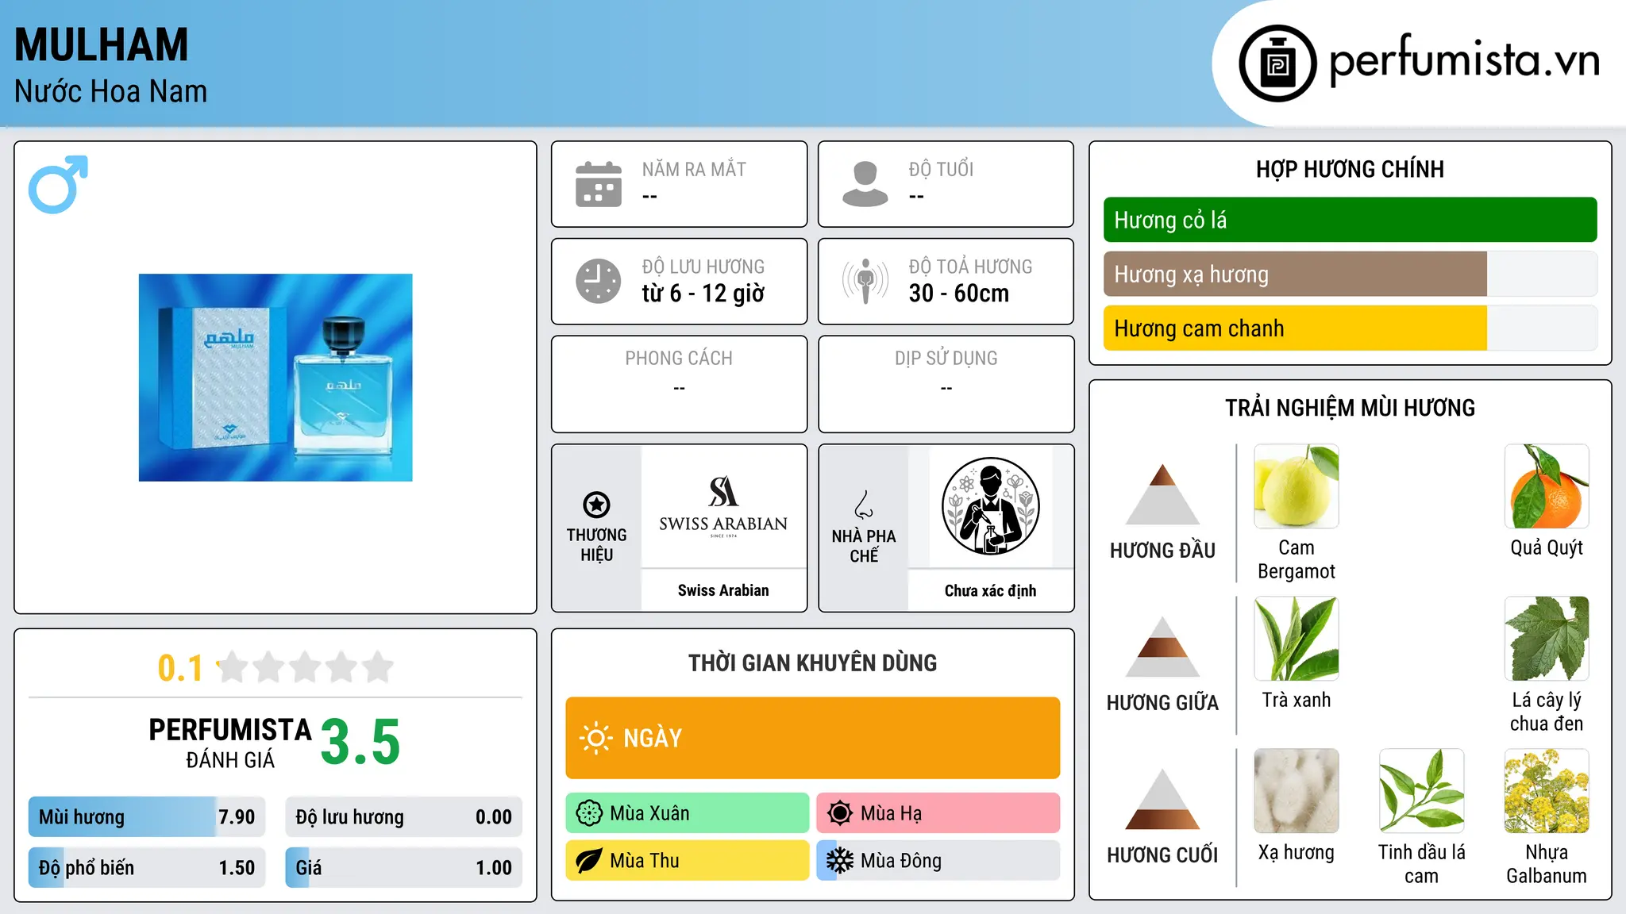Image resolution: width=1626 pixels, height=914 pixels.
Task: Click the orange Ngày time-of-day bar
Action: [813, 738]
